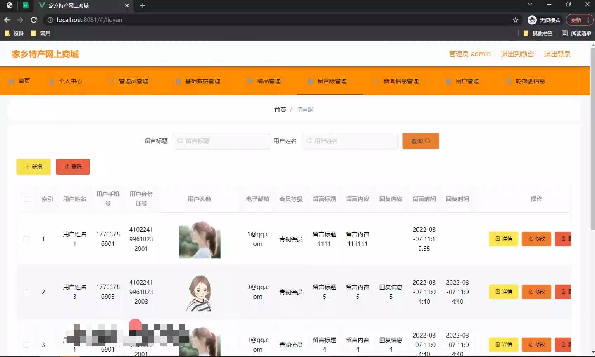Check the checkbox for table row 2

26,292
